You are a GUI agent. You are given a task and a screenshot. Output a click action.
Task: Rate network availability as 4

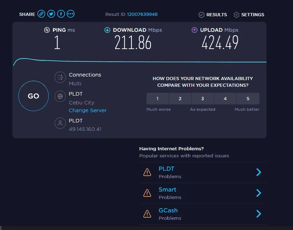(225, 98)
